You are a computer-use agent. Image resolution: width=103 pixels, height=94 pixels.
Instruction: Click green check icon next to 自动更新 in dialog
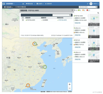tap(42, 20)
